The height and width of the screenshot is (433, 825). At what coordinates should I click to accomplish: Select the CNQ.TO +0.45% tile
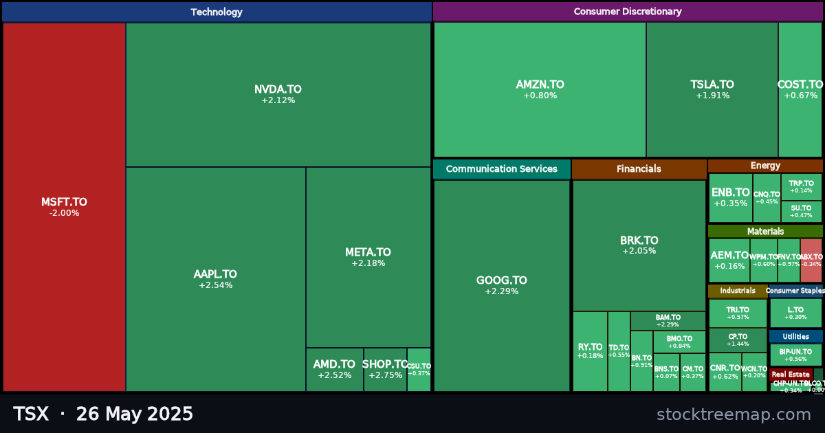click(767, 198)
